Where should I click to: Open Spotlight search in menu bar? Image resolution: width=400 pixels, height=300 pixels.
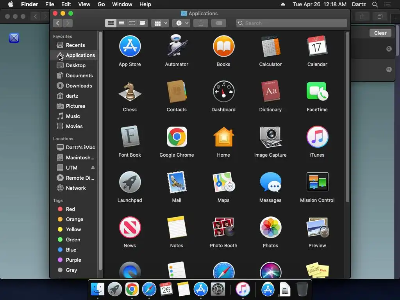(x=375, y=4)
